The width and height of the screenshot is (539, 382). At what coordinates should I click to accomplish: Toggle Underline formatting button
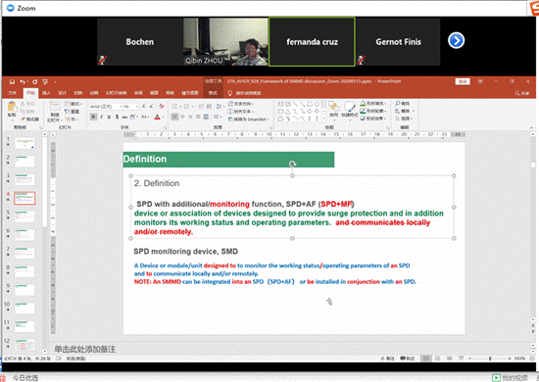click(x=110, y=117)
